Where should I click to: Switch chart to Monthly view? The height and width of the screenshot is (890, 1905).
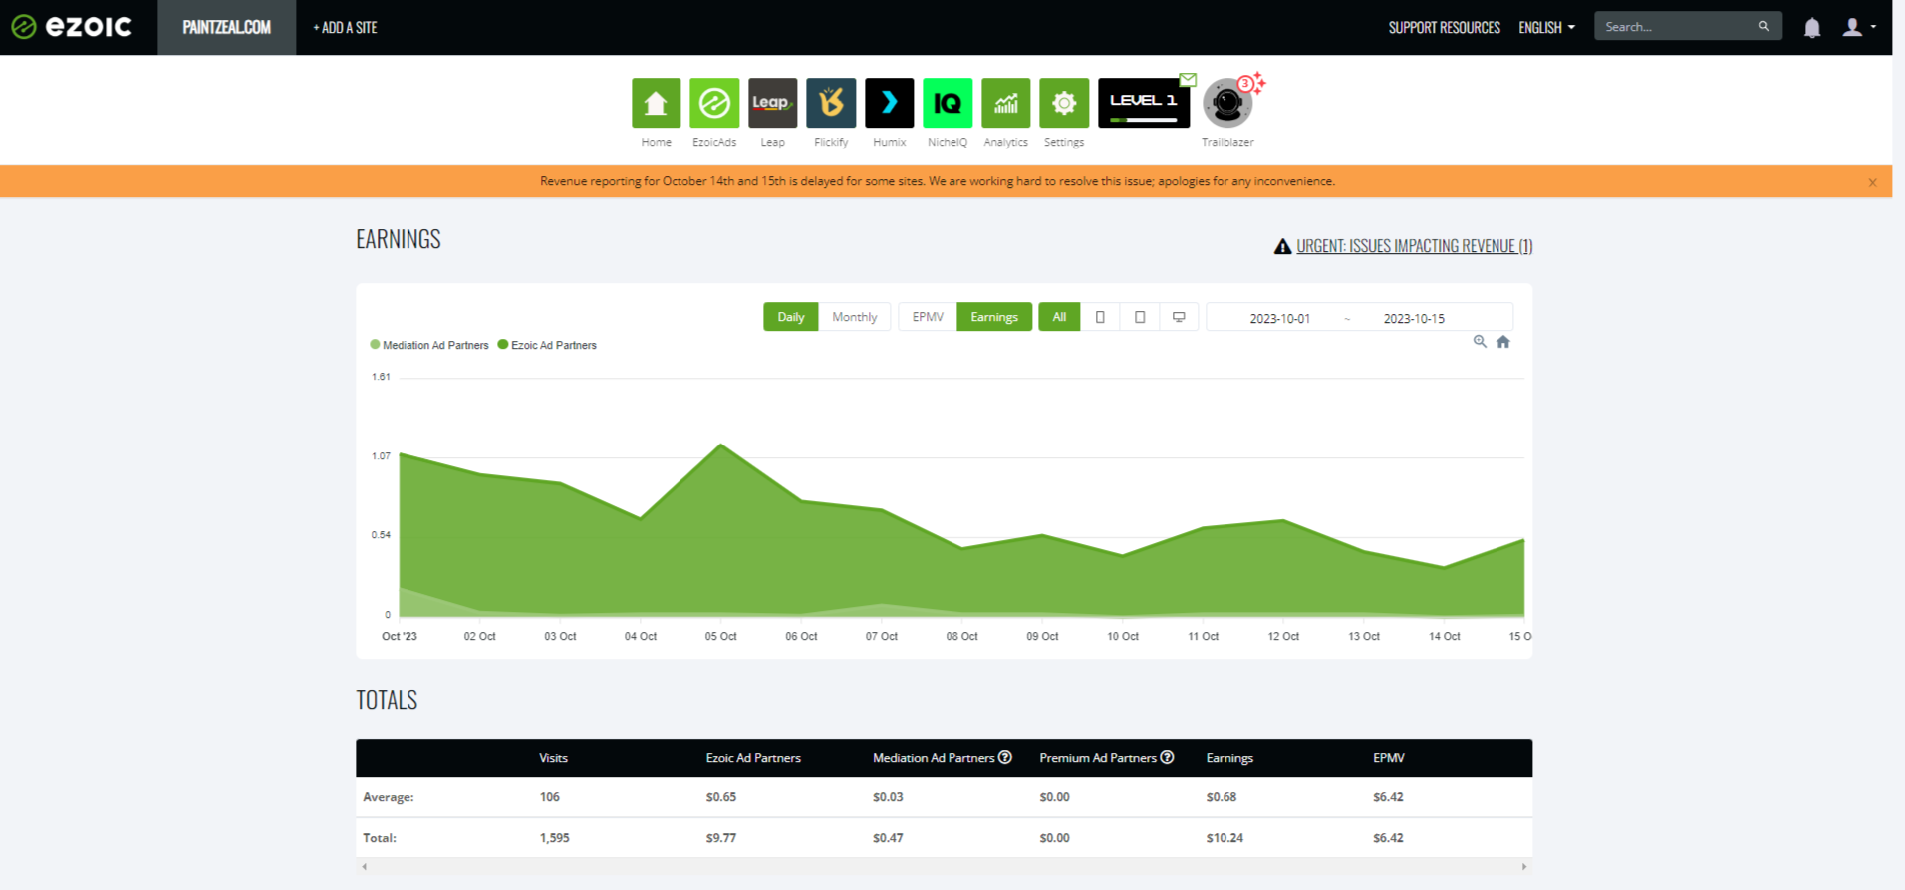(x=855, y=317)
